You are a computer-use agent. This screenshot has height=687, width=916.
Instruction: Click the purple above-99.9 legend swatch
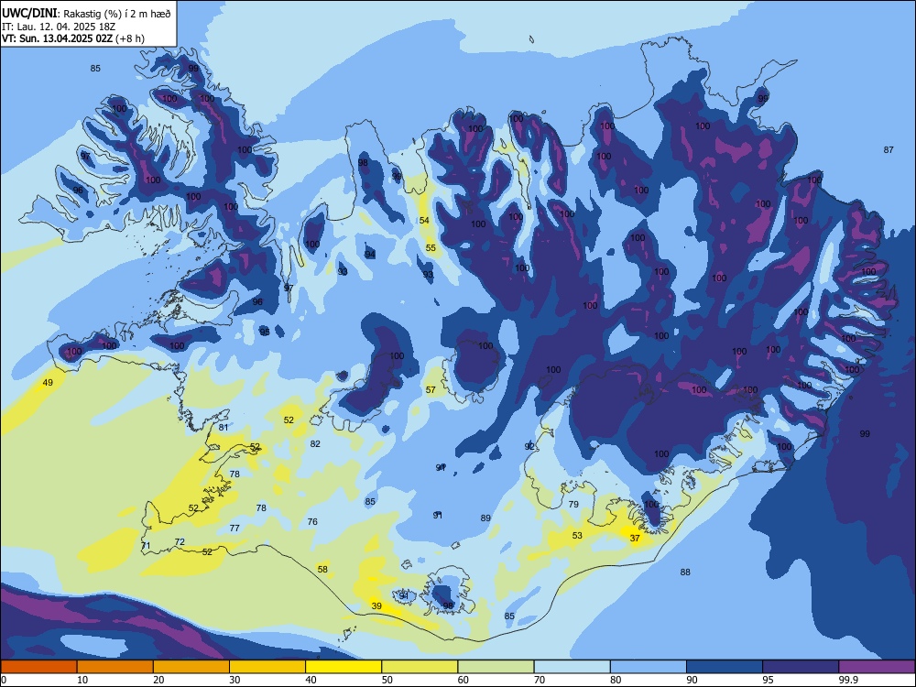[877, 667]
